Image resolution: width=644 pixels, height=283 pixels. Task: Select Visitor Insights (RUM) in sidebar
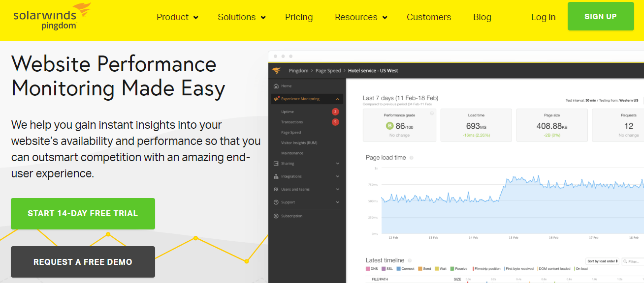tap(299, 143)
